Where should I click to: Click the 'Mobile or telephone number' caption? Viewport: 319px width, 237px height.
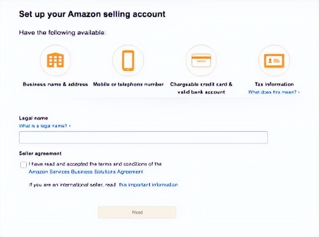click(128, 84)
